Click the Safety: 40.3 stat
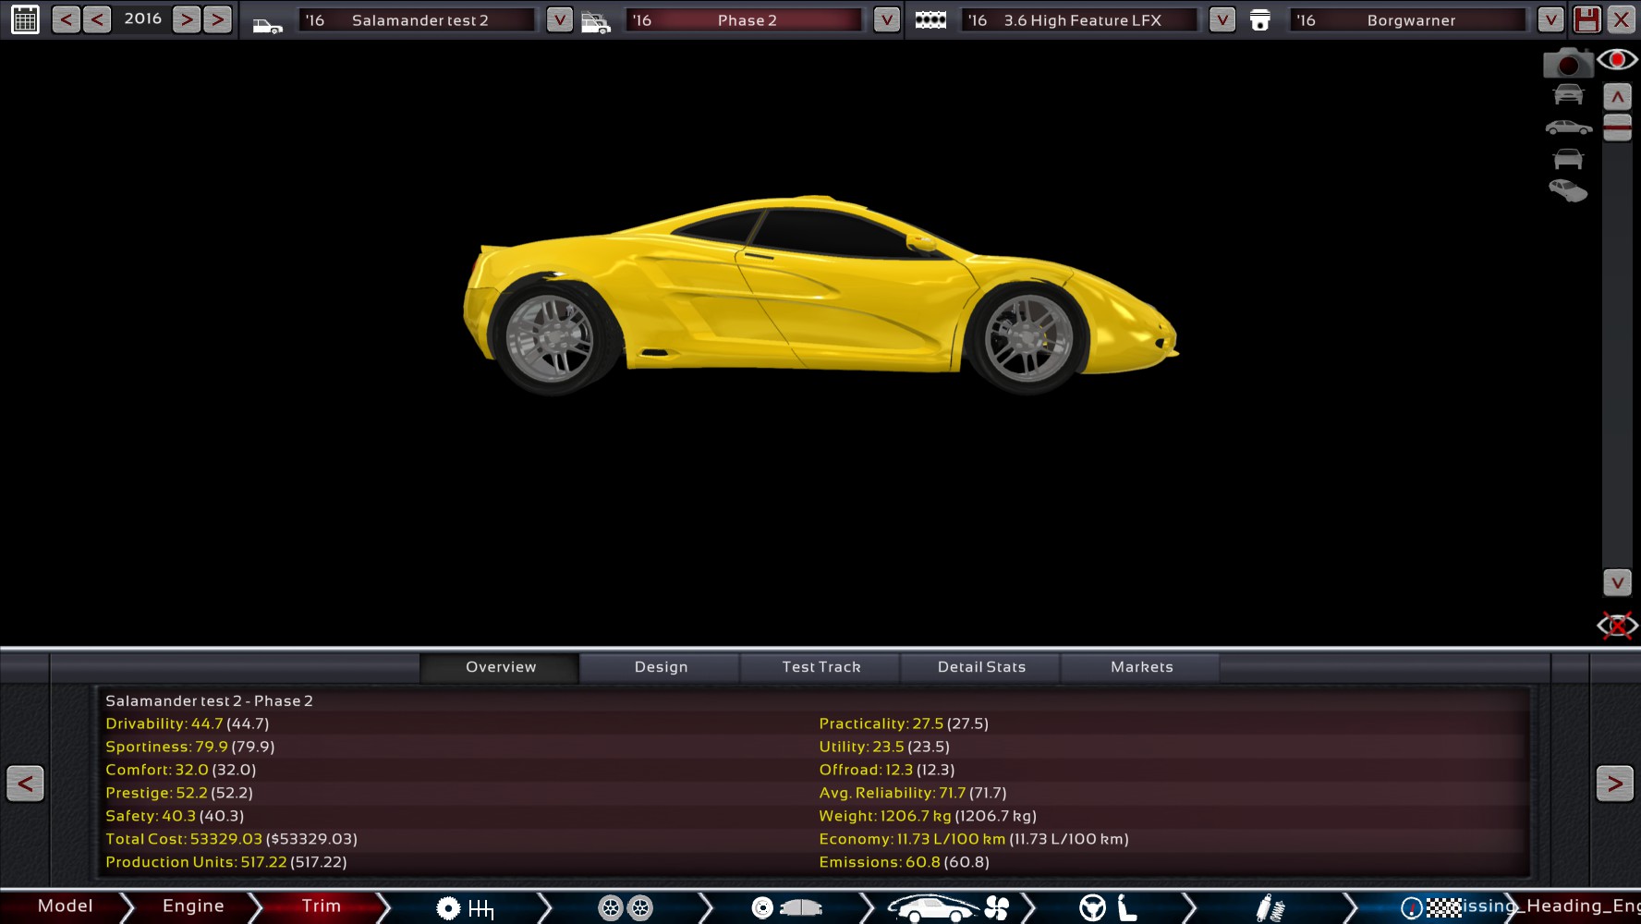Image resolution: width=1641 pixels, height=924 pixels. click(x=175, y=816)
